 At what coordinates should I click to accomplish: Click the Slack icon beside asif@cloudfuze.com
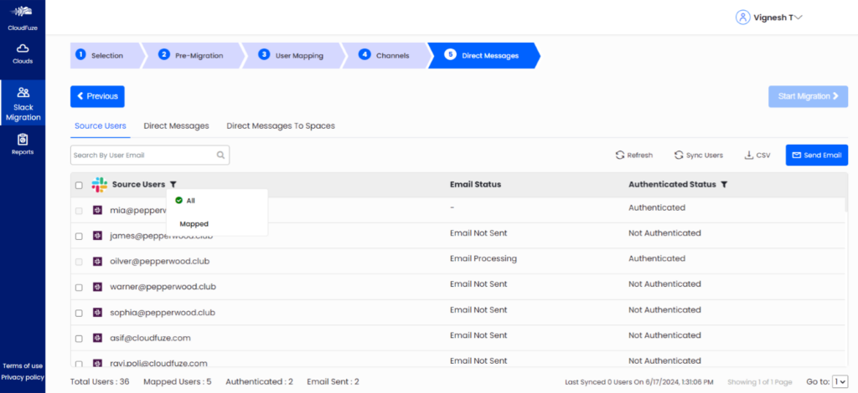(97, 338)
